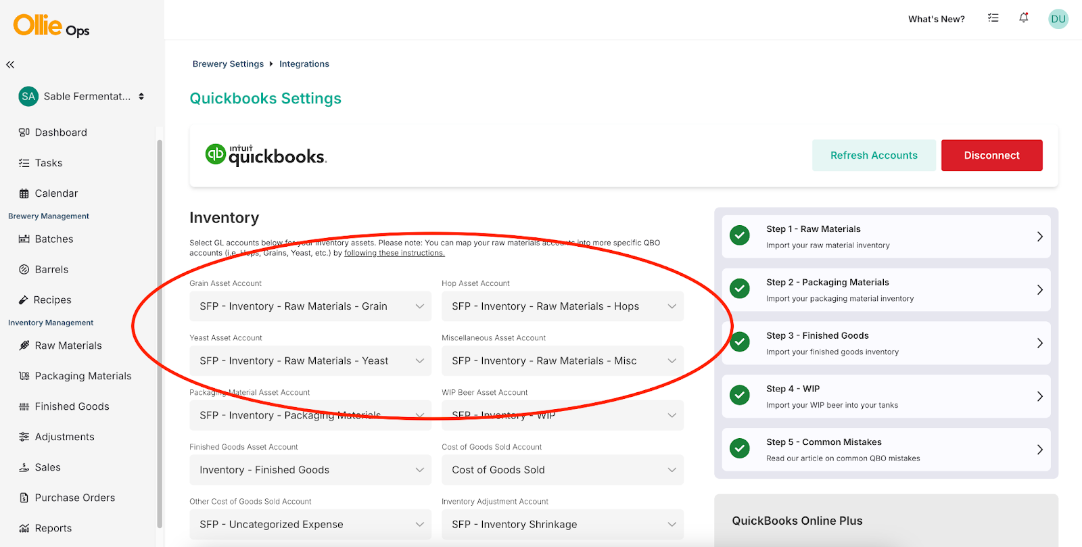Open Raw Materials menu item
The width and height of the screenshot is (1082, 547).
(68, 346)
